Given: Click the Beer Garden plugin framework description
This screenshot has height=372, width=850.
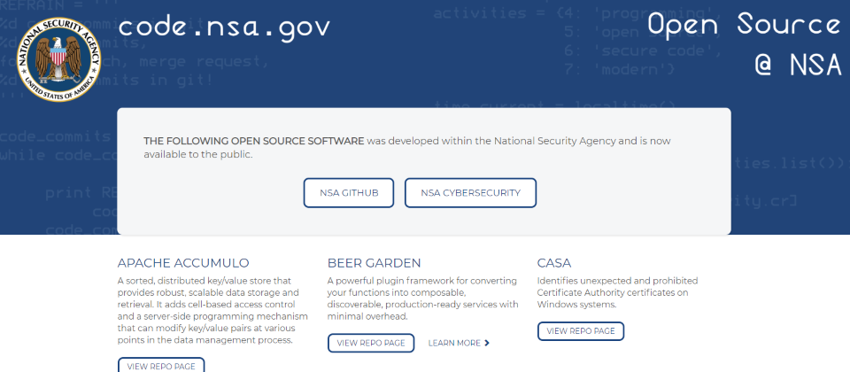Looking at the screenshot, I should click(x=423, y=298).
